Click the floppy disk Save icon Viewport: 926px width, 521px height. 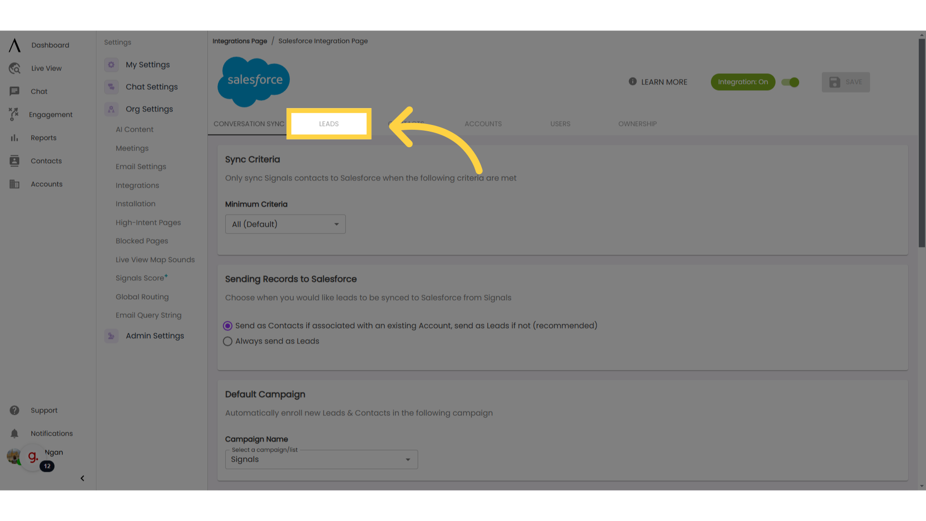(835, 82)
